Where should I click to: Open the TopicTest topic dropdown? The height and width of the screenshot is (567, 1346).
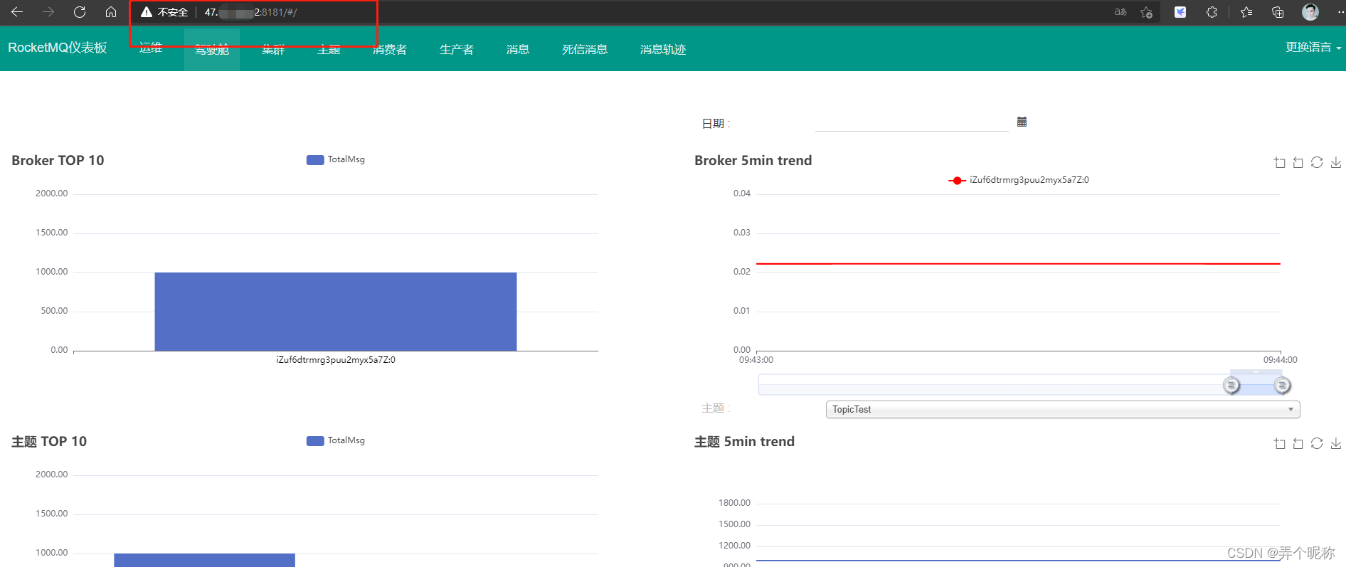coord(1063,409)
